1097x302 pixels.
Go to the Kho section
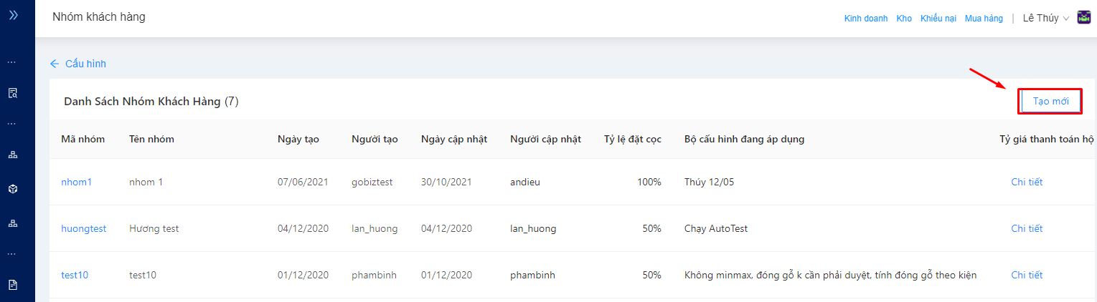pos(904,19)
